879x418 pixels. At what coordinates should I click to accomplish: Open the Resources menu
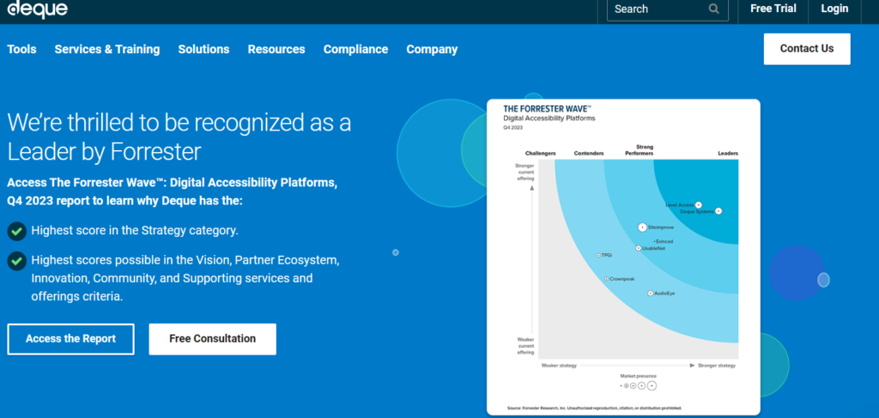pos(276,49)
